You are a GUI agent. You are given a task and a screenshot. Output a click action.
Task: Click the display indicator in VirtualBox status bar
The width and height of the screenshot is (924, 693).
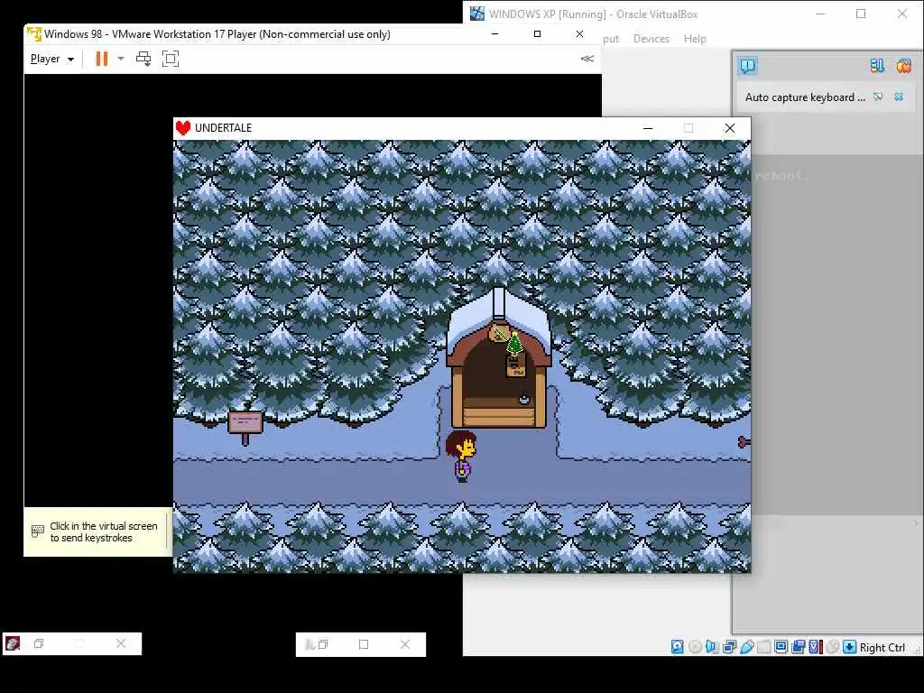coord(781,646)
